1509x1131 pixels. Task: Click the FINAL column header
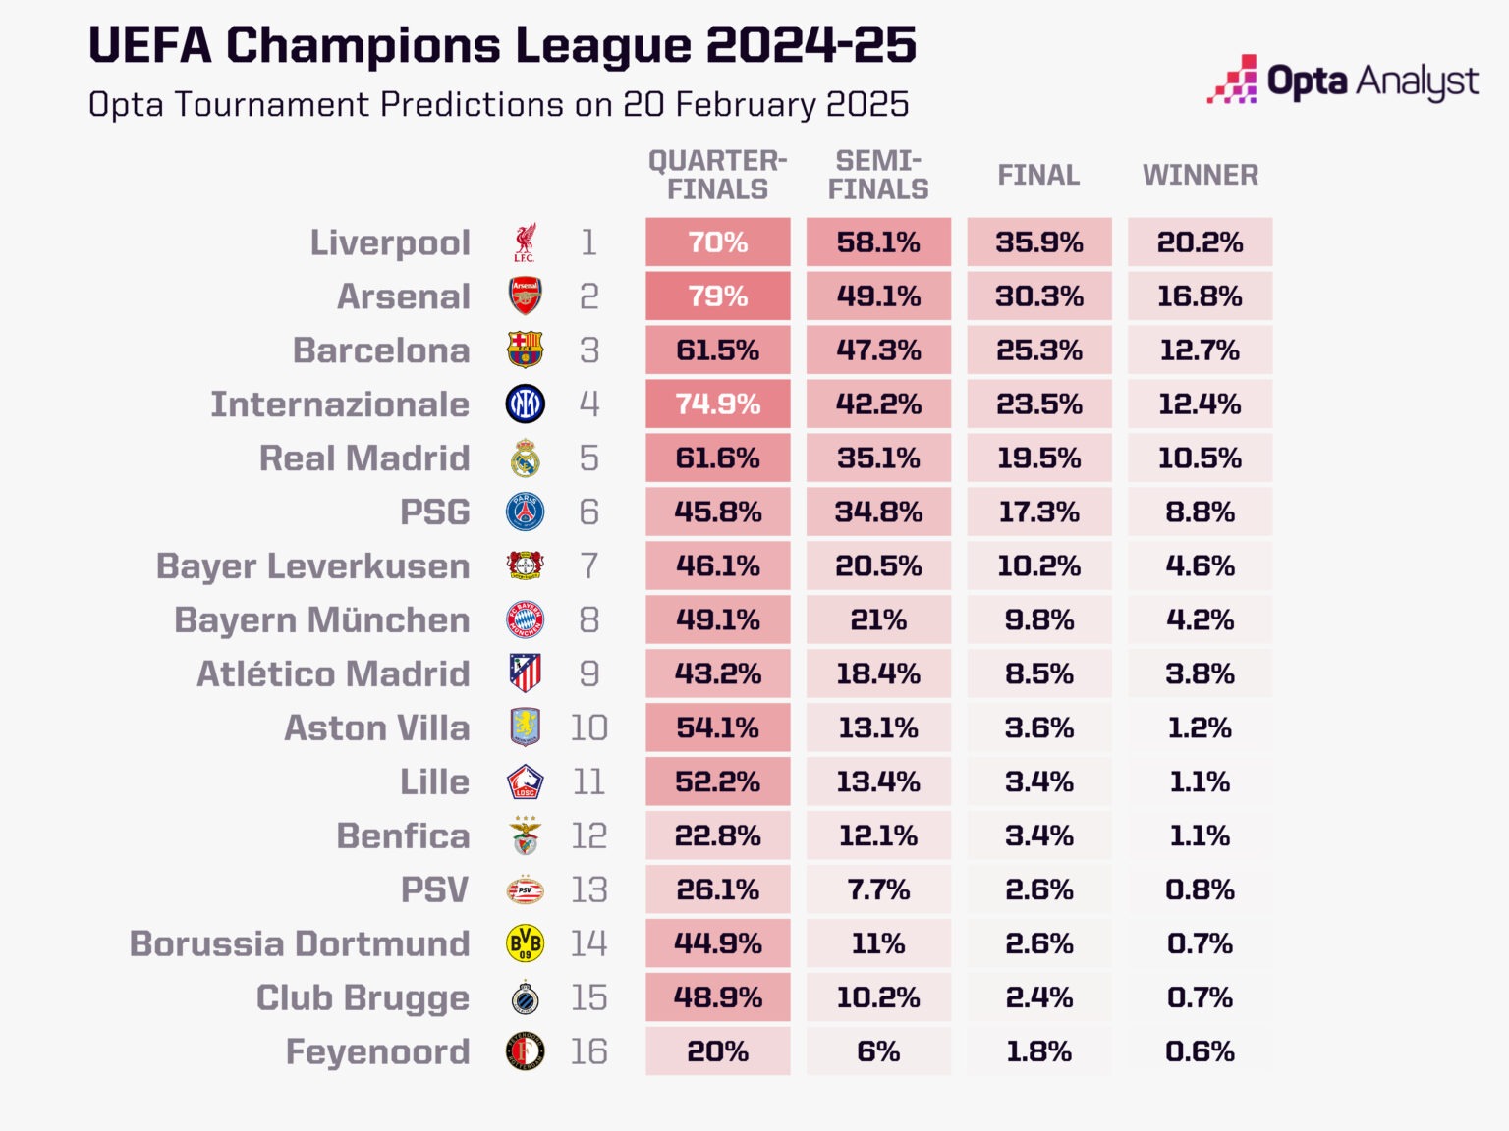click(1039, 175)
